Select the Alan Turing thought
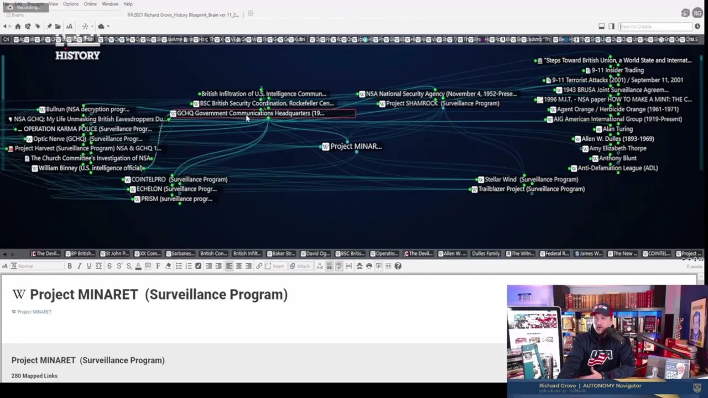 (614, 129)
